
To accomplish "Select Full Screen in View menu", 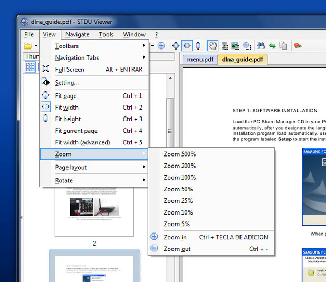I will [70, 69].
